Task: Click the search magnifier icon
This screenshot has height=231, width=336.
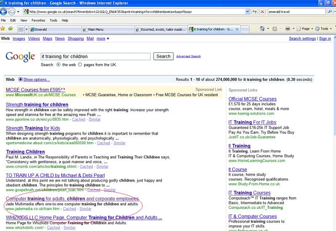Action: 330,11
